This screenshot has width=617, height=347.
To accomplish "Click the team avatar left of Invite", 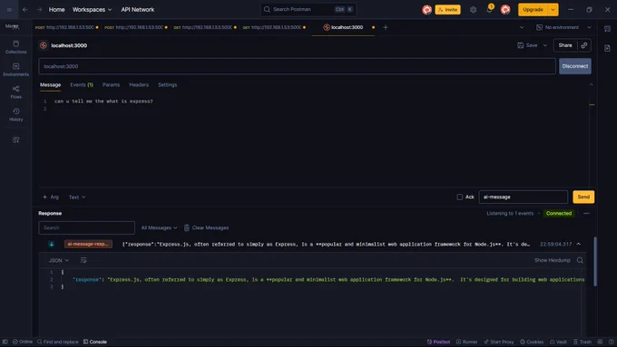I will click(426, 9).
